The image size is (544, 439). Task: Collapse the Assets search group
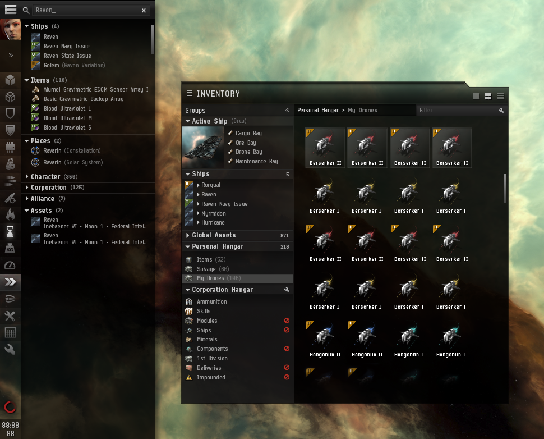[x=27, y=211]
